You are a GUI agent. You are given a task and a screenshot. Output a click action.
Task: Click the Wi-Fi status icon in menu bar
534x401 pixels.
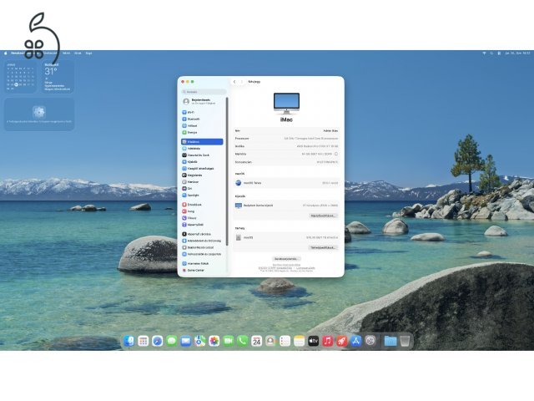click(x=484, y=53)
